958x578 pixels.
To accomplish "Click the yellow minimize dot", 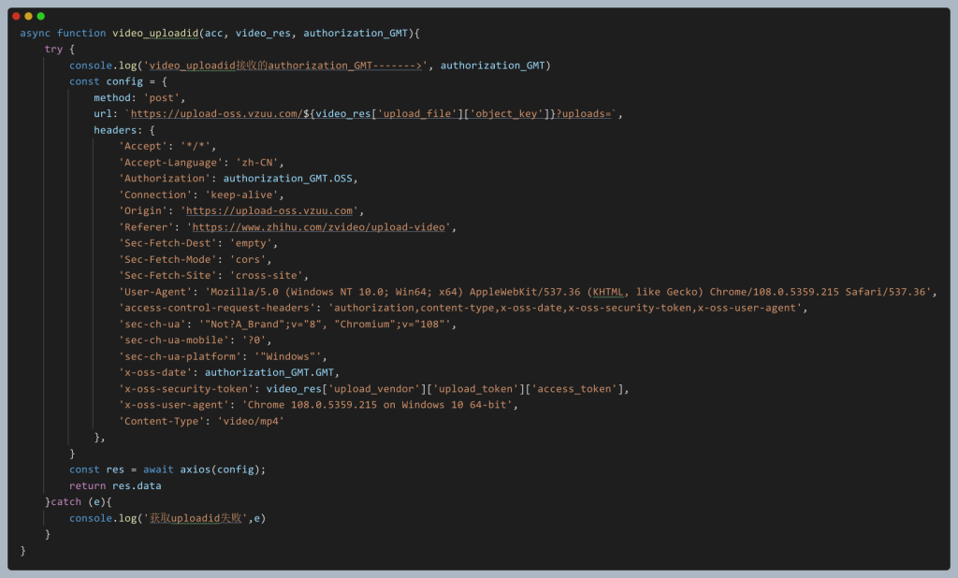I will [28, 16].
